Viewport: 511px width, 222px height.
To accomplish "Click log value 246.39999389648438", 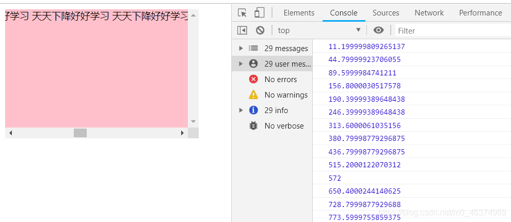I will click(366, 112).
